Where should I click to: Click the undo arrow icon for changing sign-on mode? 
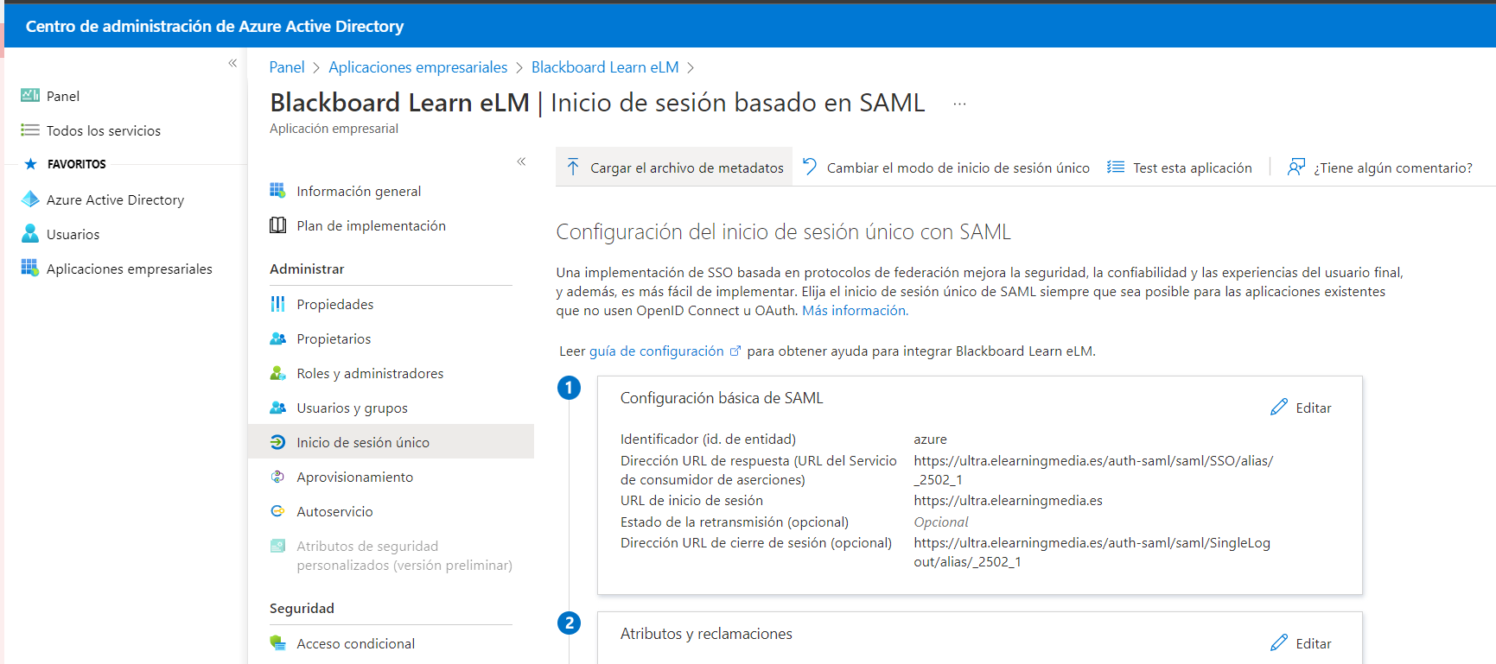coord(810,166)
